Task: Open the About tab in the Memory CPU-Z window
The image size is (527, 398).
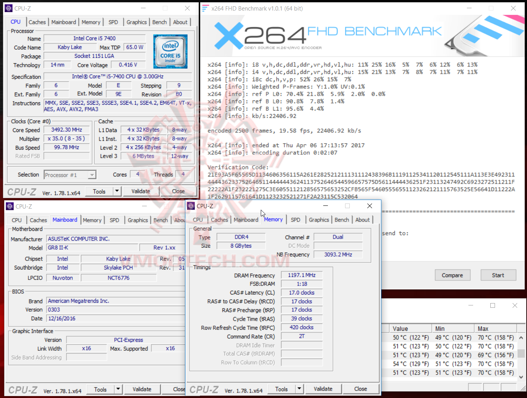Action: click(x=363, y=220)
